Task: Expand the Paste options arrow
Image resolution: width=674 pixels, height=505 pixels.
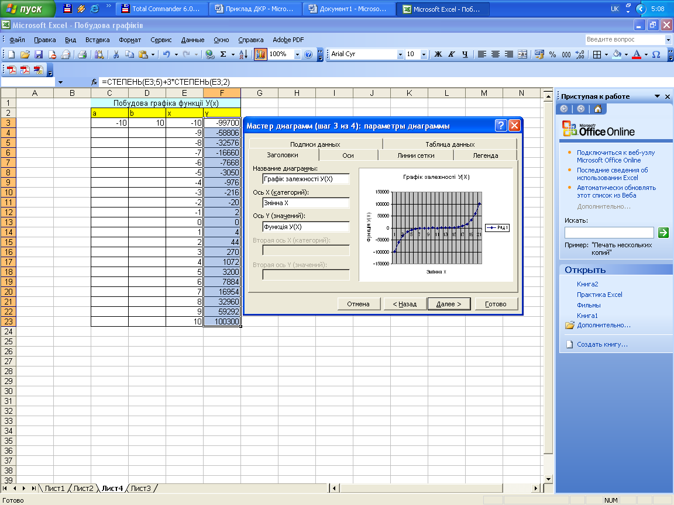Action: point(153,54)
